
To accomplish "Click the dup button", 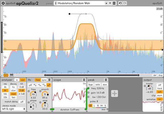I will (x=160, y=75).
